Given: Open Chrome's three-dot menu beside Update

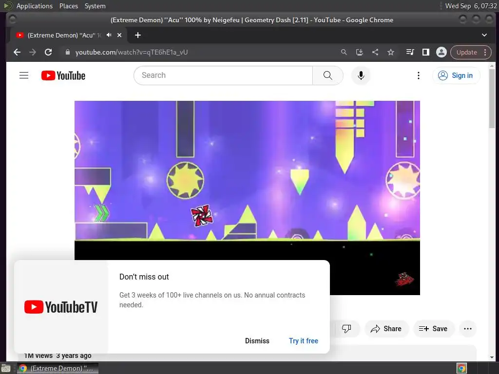Looking at the screenshot, I should coord(485,52).
